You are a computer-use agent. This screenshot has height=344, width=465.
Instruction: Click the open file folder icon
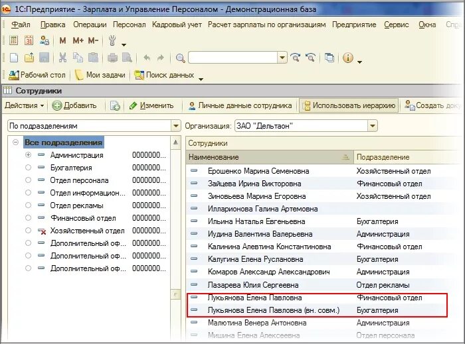coord(29,58)
